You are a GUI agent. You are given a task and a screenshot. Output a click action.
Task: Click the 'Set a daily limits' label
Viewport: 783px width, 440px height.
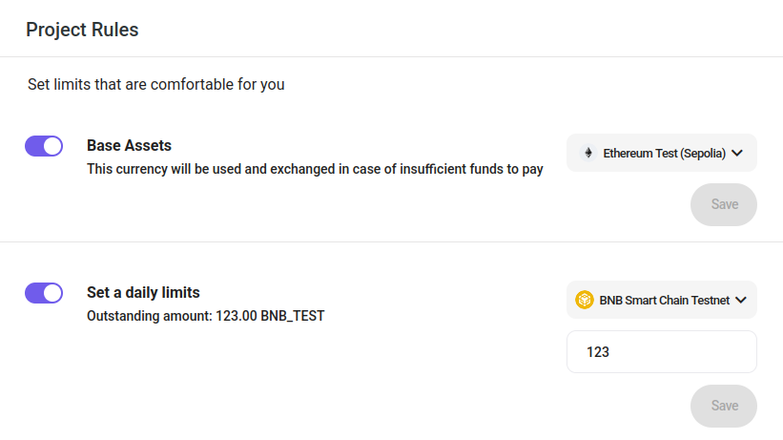(x=143, y=293)
